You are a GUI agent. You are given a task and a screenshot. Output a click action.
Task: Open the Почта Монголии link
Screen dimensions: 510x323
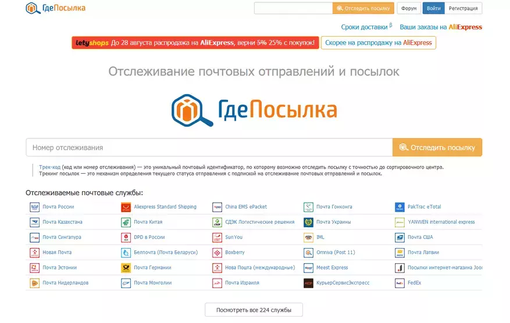point(152,283)
